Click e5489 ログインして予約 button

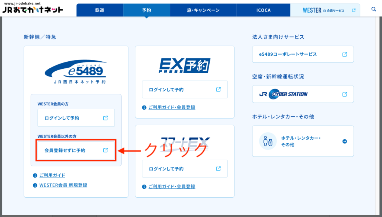point(76,118)
